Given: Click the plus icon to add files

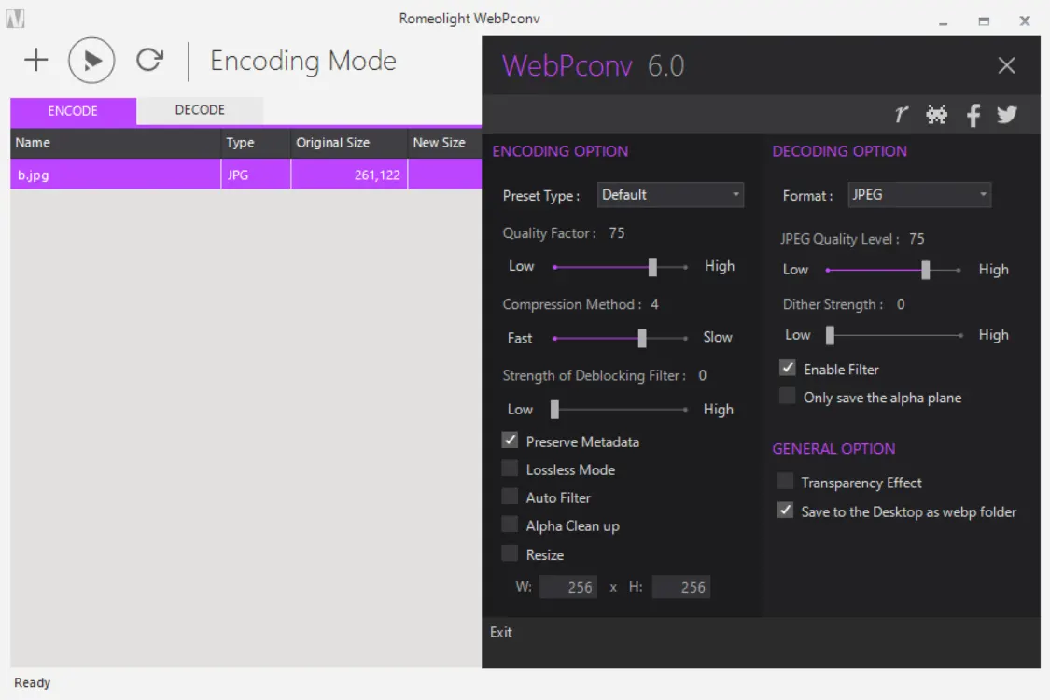Looking at the screenshot, I should (x=36, y=61).
